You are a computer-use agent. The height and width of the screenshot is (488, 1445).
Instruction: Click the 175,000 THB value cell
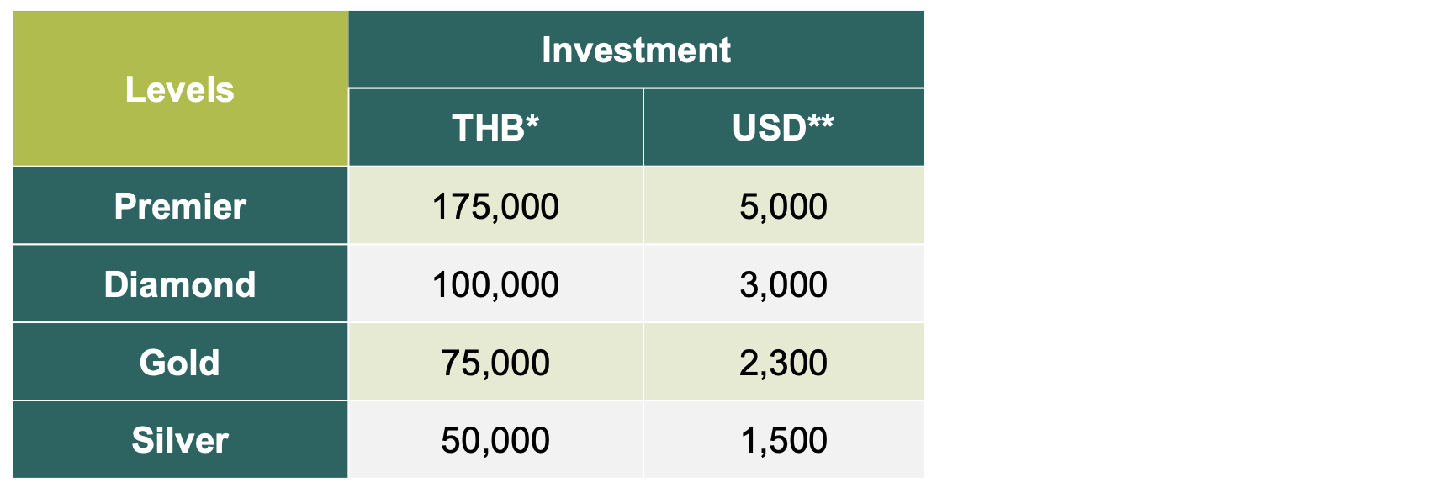[495, 206]
